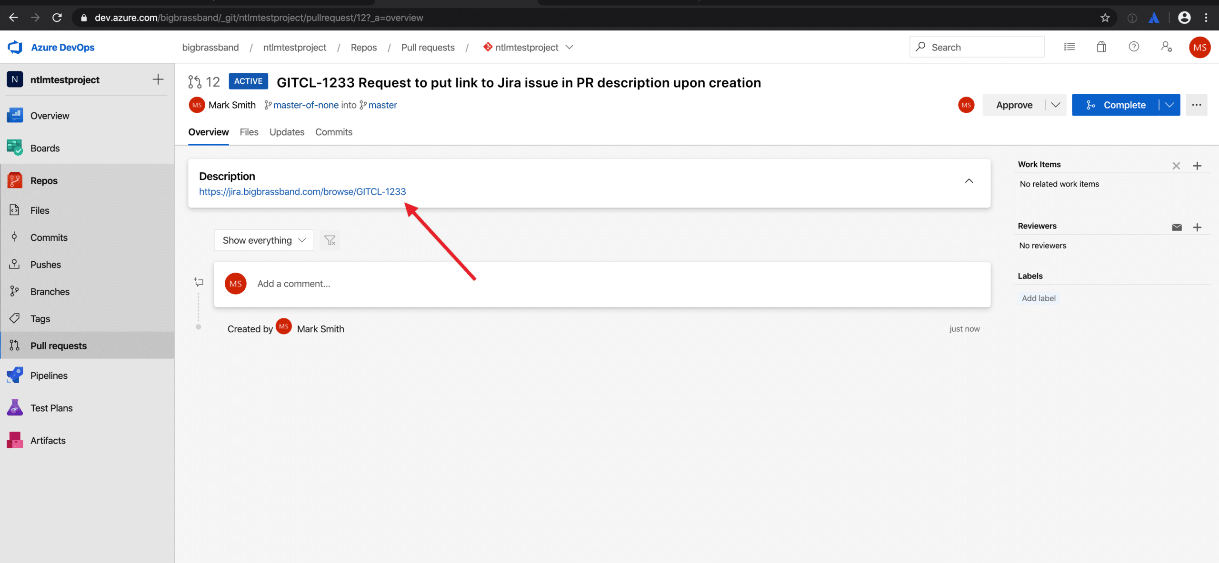Image resolution: width=1219 pixels, height=563 pixels.
Task: Reload the page with the refresh icon
Action: 57,18
